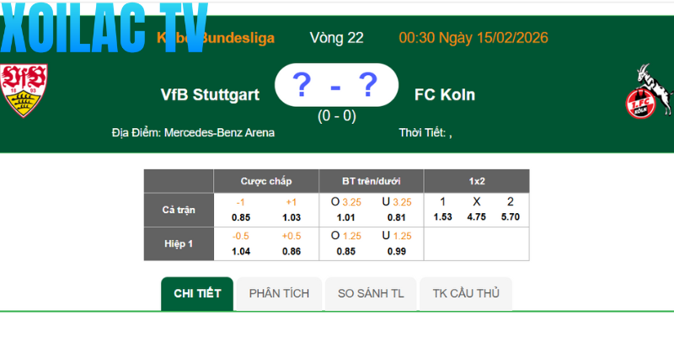The width and height of the screenshot is (674, 337).
Task: Pick full-match Under 3.25 odds 0.81
Action: (397, 217)
